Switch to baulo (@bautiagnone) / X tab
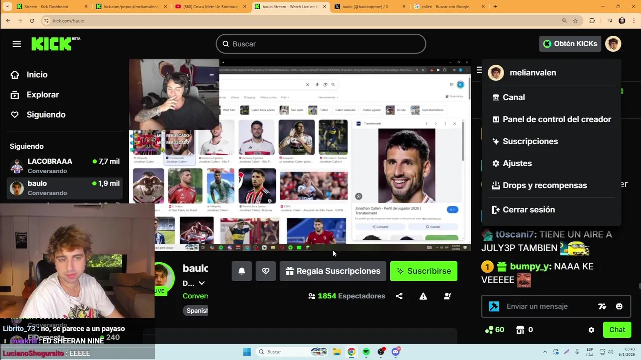Image resolution: width=641 pixels, height=360 pixels. point(369,6)
